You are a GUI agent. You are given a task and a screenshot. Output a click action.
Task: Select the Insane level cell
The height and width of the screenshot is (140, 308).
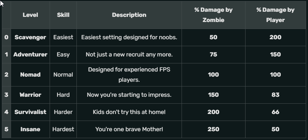pos(30,129)
